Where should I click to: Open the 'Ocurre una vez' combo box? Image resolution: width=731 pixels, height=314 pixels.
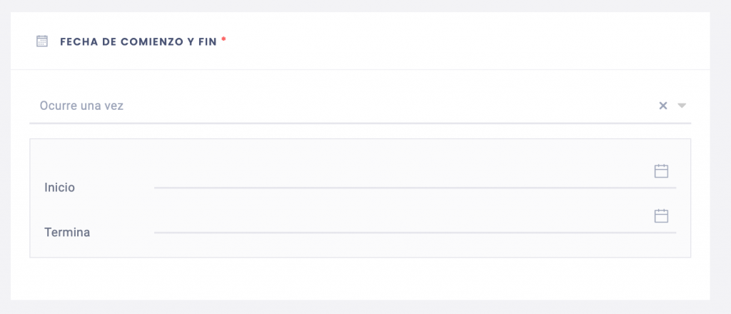click(360, 106)
